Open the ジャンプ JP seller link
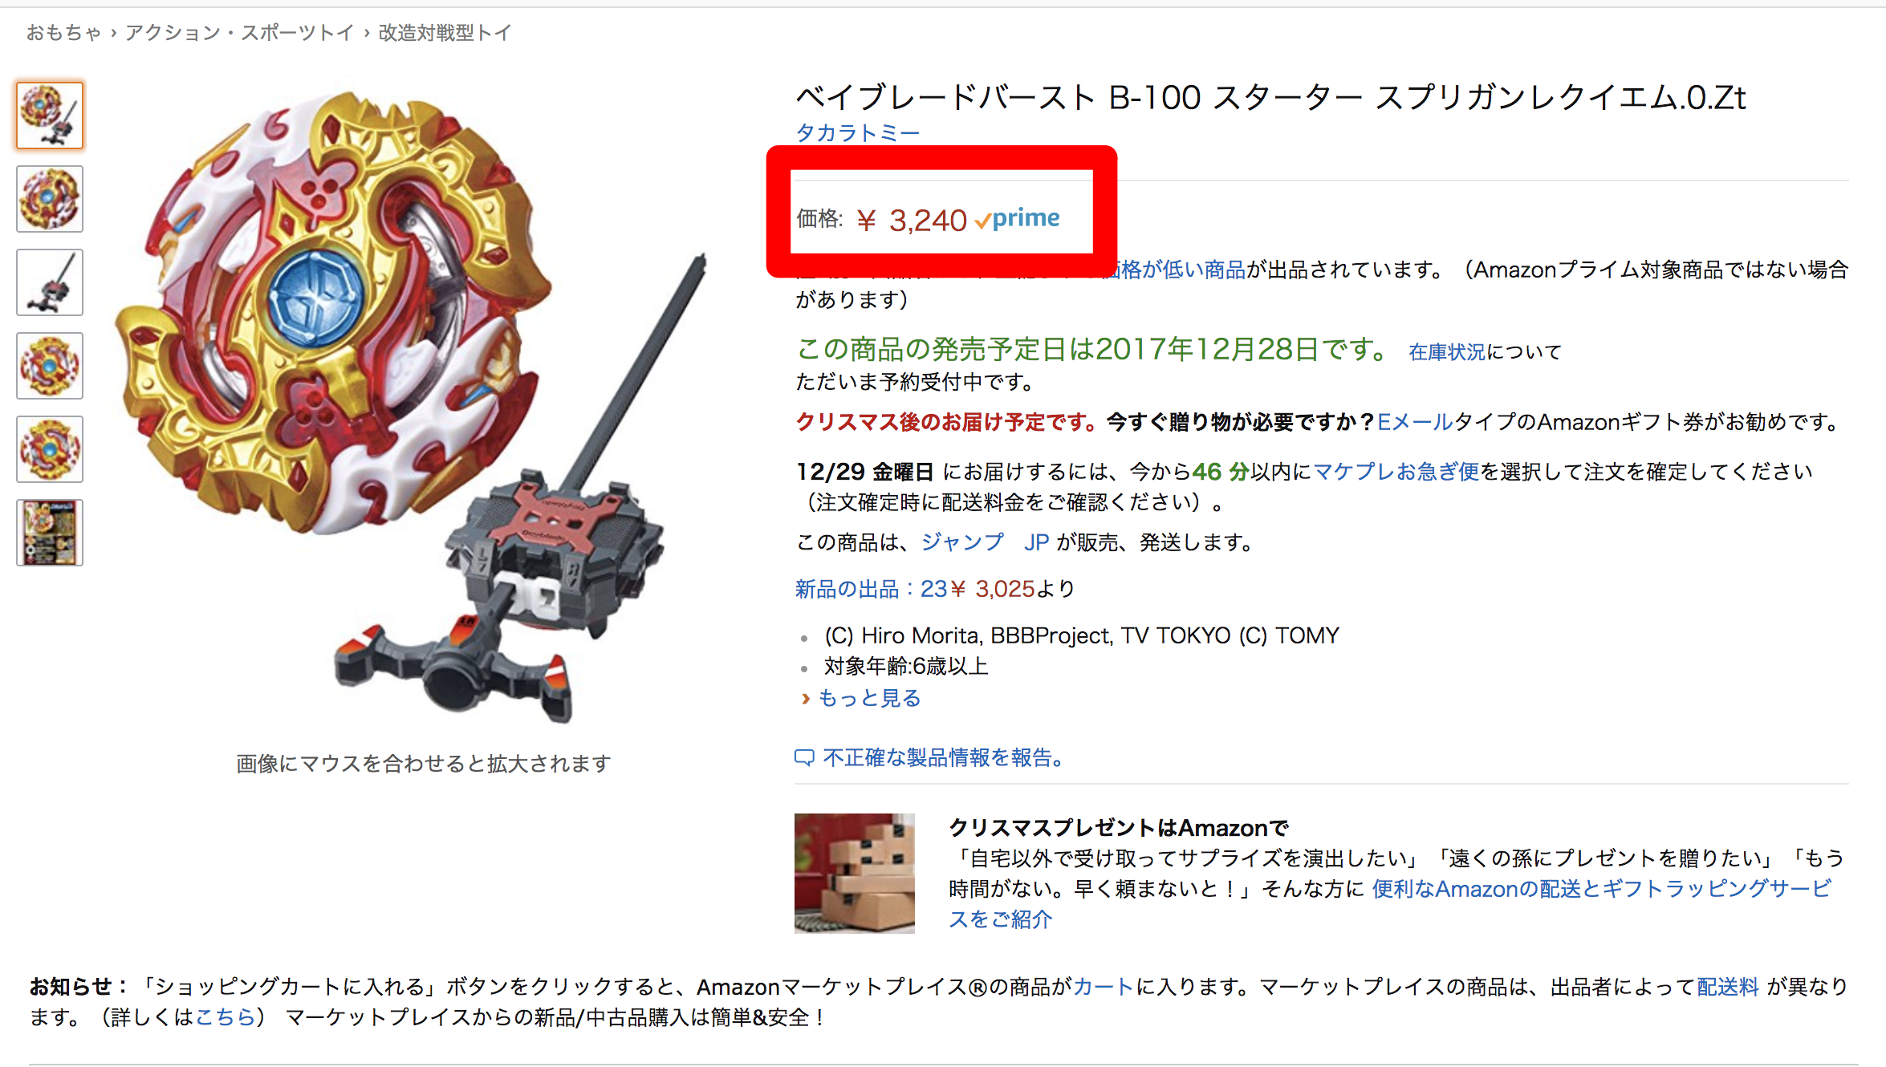This screenshot has height=1067, width=1886. [x=985, y=542]
